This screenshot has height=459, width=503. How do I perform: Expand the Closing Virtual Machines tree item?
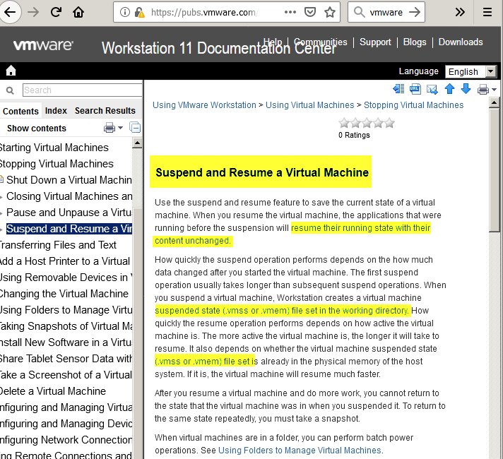[x=1, y=196]
